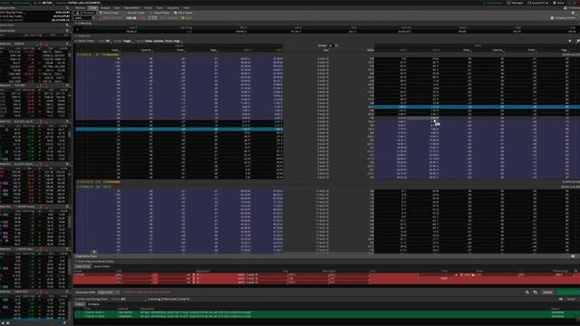Open the Charts tab

148,8
